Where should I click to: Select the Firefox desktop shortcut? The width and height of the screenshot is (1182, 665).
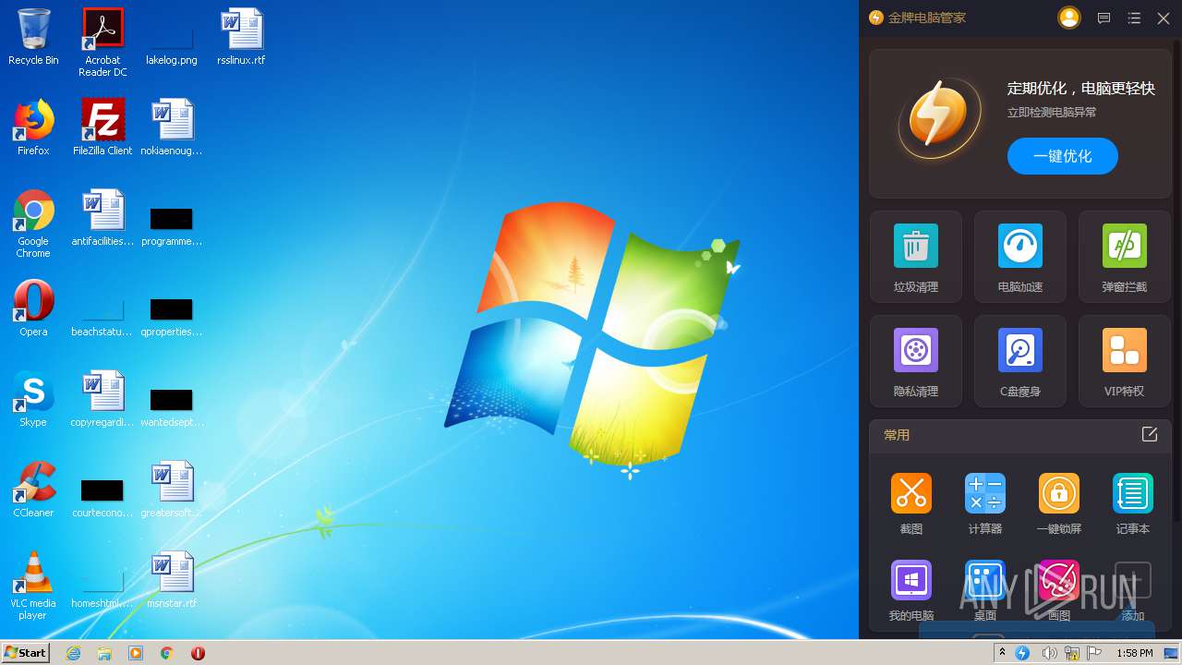(x=33, y=127)
